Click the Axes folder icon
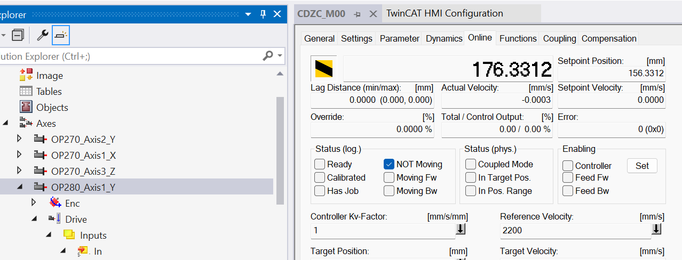Screen dimensions: 682x260 (x=26, y=123)
